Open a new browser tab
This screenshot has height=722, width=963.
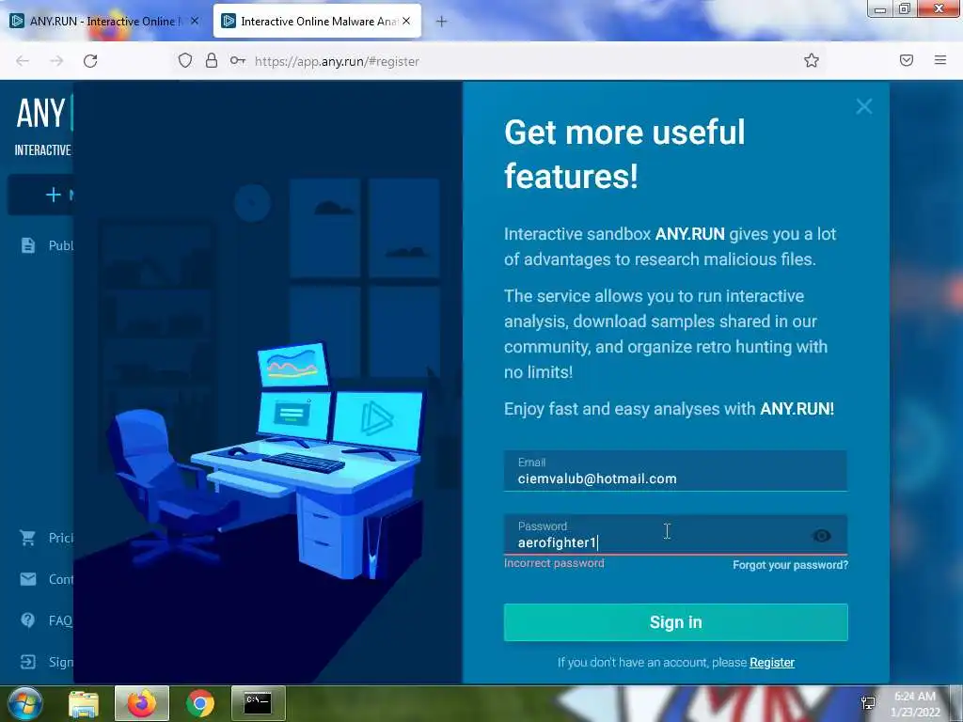[441, 22]
